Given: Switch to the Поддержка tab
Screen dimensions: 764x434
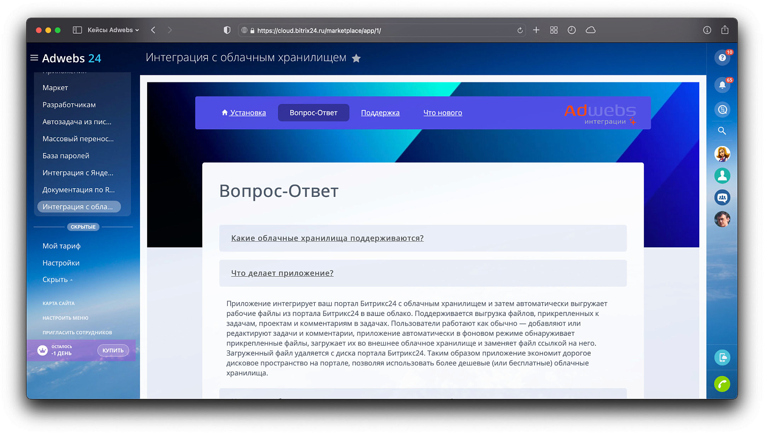Looking at the screenshot, I should pyautogui.click(x=380, y=112).
